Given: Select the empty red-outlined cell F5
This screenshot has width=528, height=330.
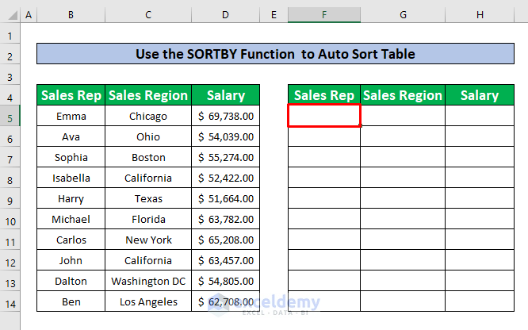Looking at the screenshot, I should [323, 116].
